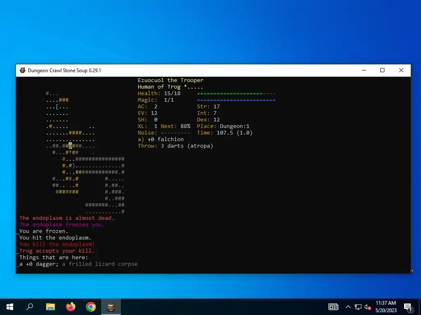Open News and interests taskbar widget
The width and height of the screenshot is (421, 315).
[x=333, y=307]
